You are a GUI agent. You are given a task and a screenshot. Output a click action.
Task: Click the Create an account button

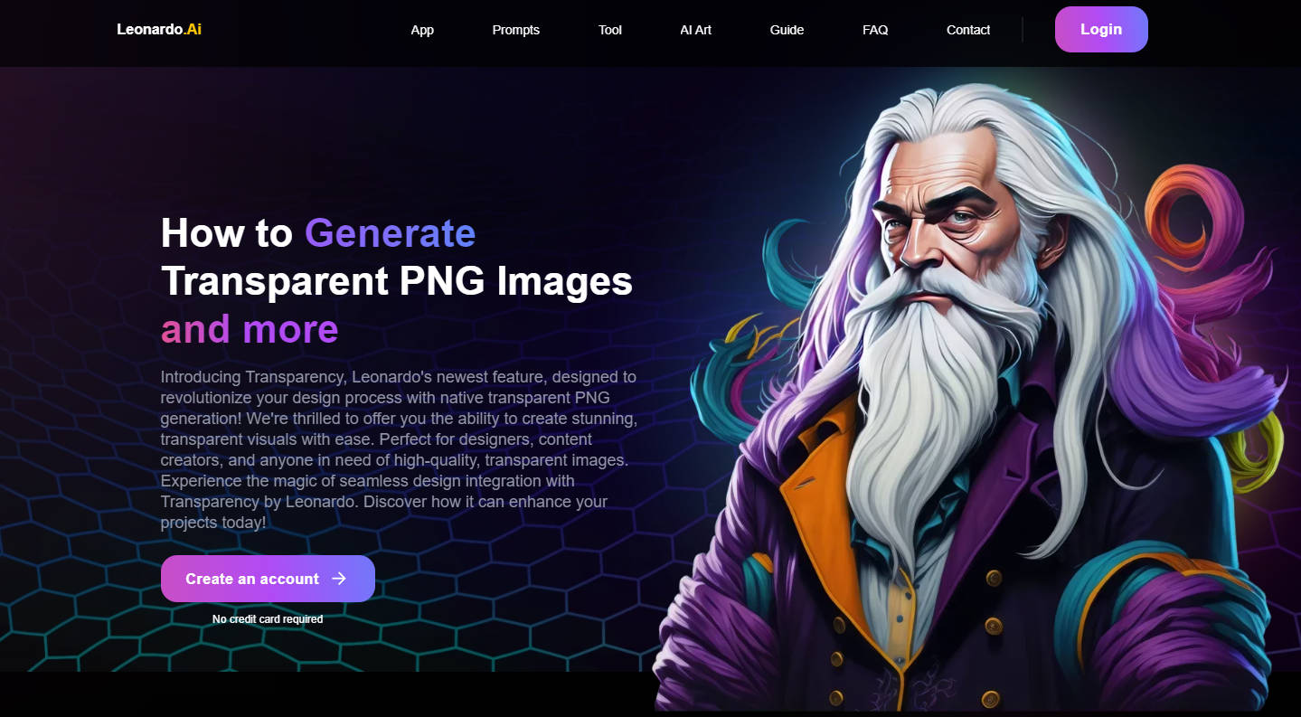pos(268,579)
